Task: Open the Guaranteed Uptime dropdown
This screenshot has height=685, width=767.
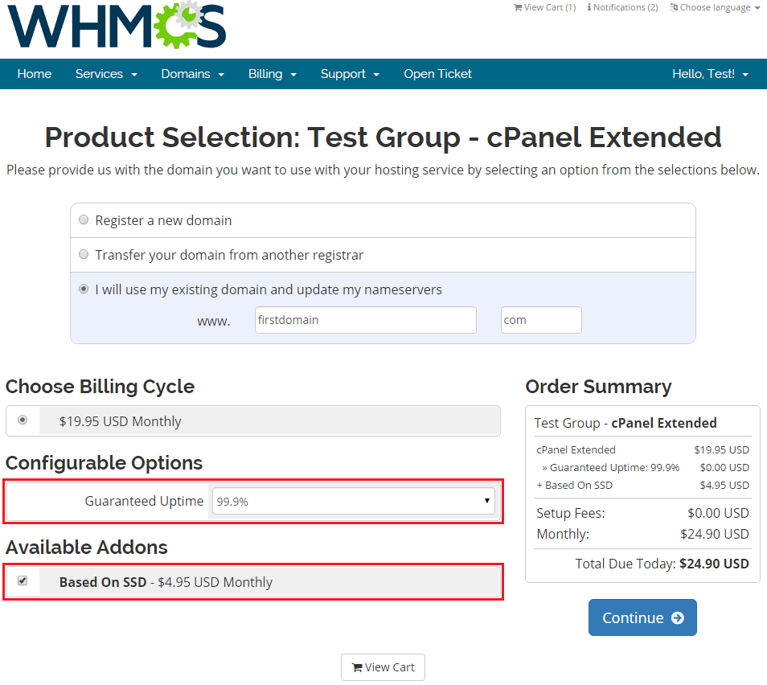Action: pyautogui.click(x=353, y=501)
